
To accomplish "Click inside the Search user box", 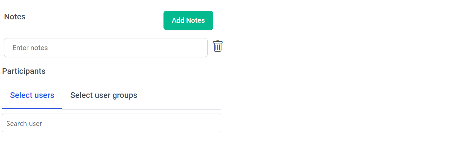I will [112, 123].
